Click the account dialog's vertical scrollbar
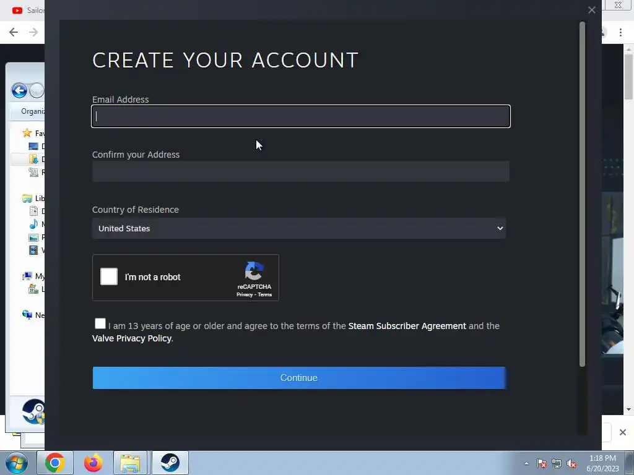This screenshot has width=634, height=475. tap(582, 194)
